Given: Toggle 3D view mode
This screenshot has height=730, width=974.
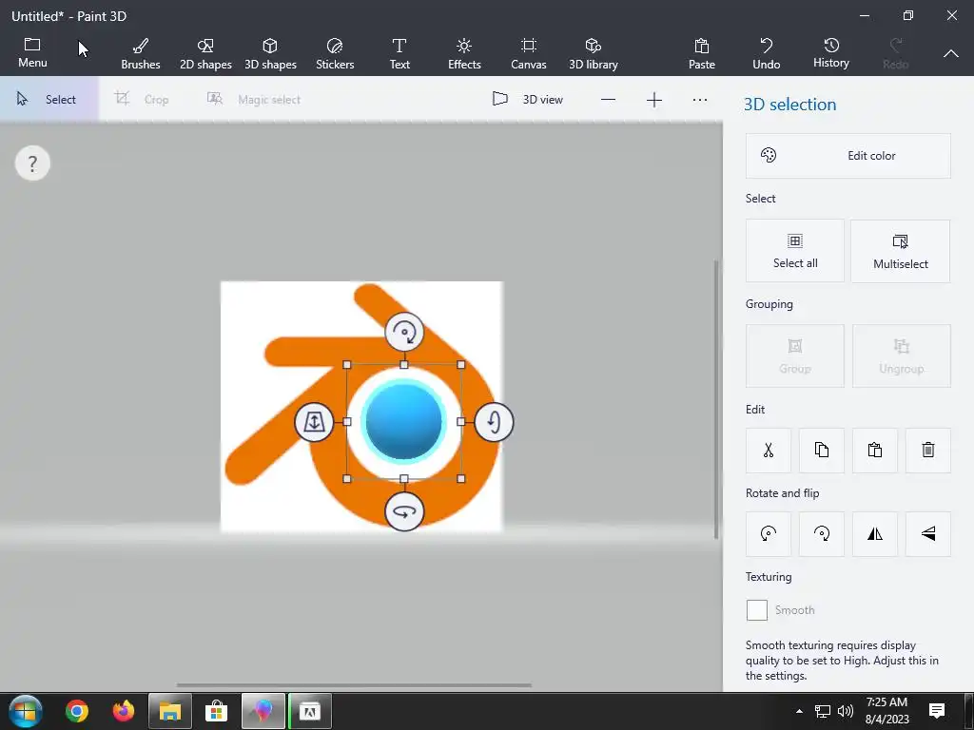Looking at the screenshot, I should click(x=528, y=99).
